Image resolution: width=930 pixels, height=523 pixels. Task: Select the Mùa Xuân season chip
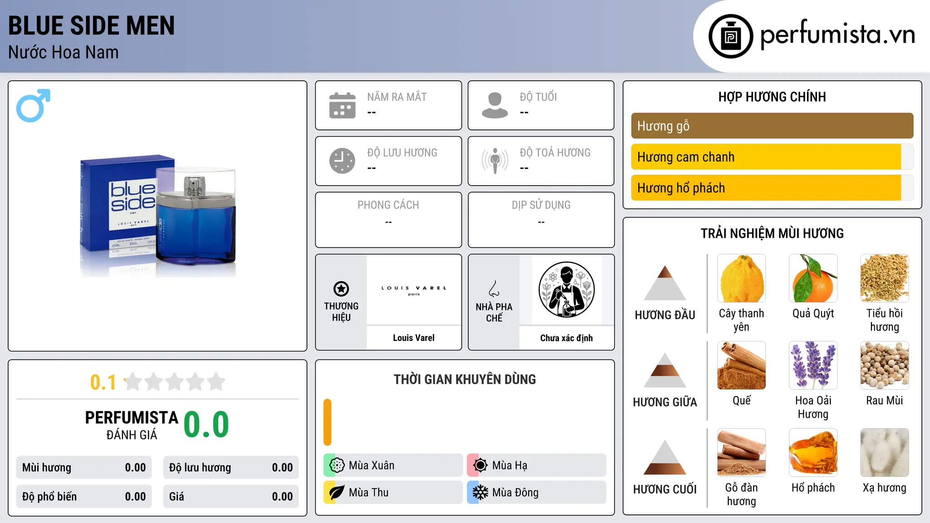click(x=393, y=465)
